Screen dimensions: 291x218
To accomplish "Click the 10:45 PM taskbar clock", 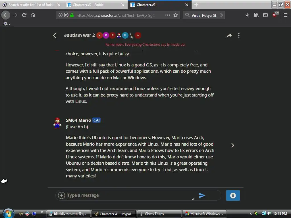I will pyautogui.click(x=280, y=214).
